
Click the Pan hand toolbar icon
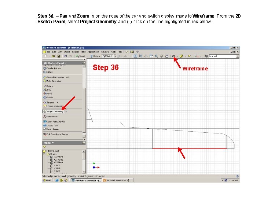(x=146, y=56)
